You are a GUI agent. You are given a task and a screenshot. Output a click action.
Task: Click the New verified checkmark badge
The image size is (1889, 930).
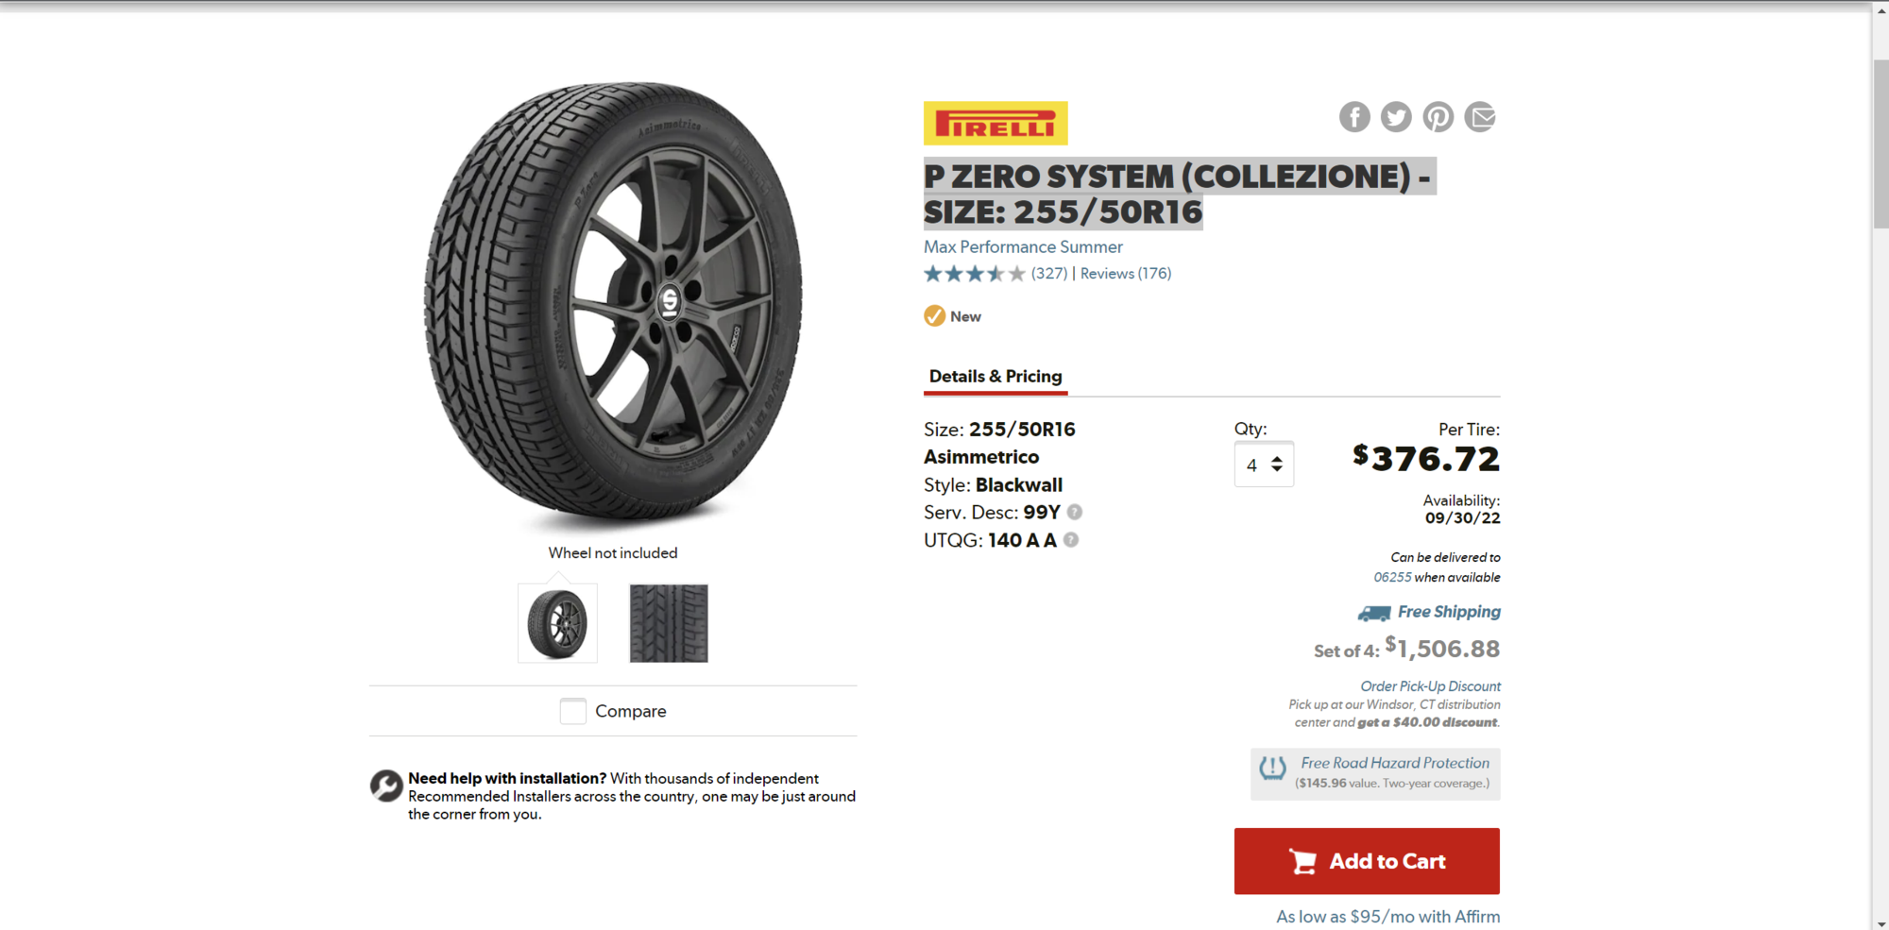pos(933,315)
